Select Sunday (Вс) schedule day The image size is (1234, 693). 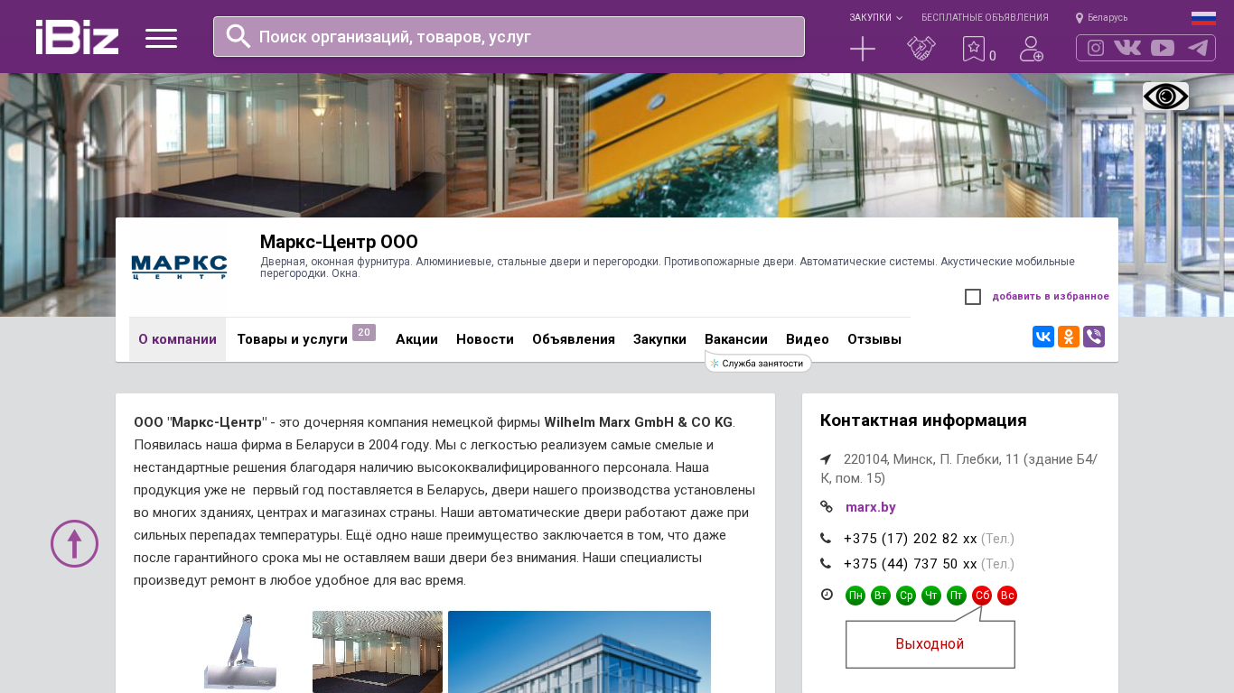click(1007, 596)
